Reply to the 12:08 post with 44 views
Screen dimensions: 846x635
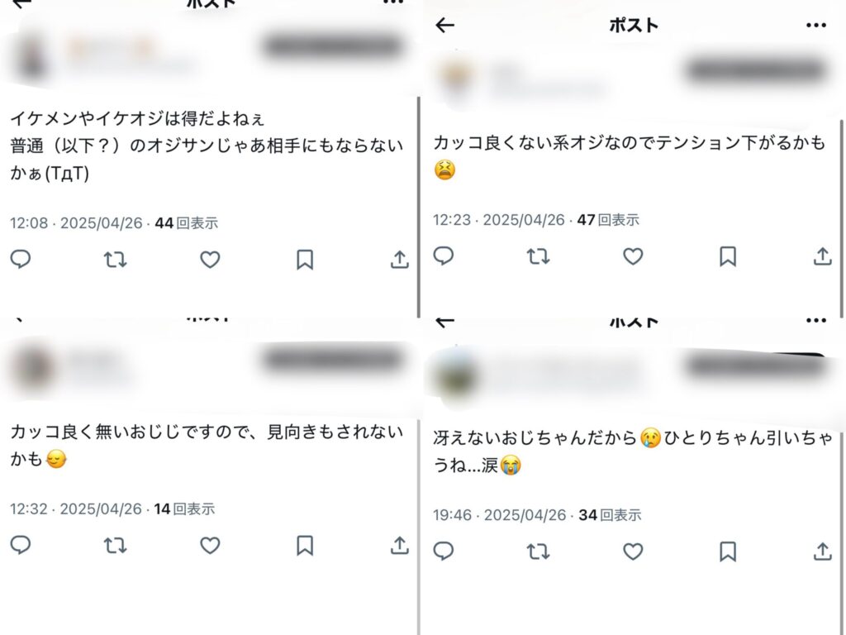21,259
